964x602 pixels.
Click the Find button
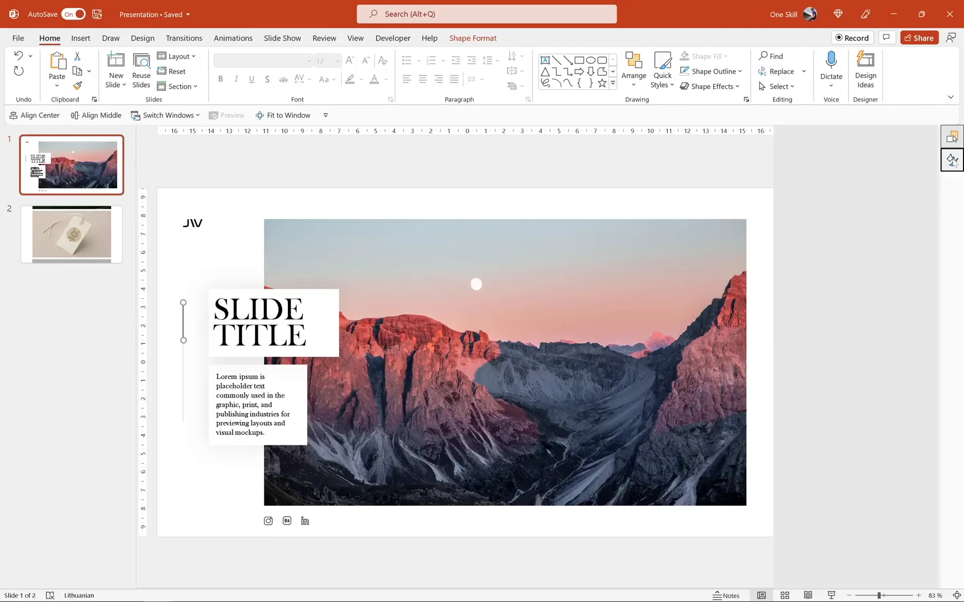pos(770,56)
